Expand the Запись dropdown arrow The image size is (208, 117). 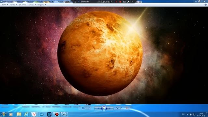(35, 5)
